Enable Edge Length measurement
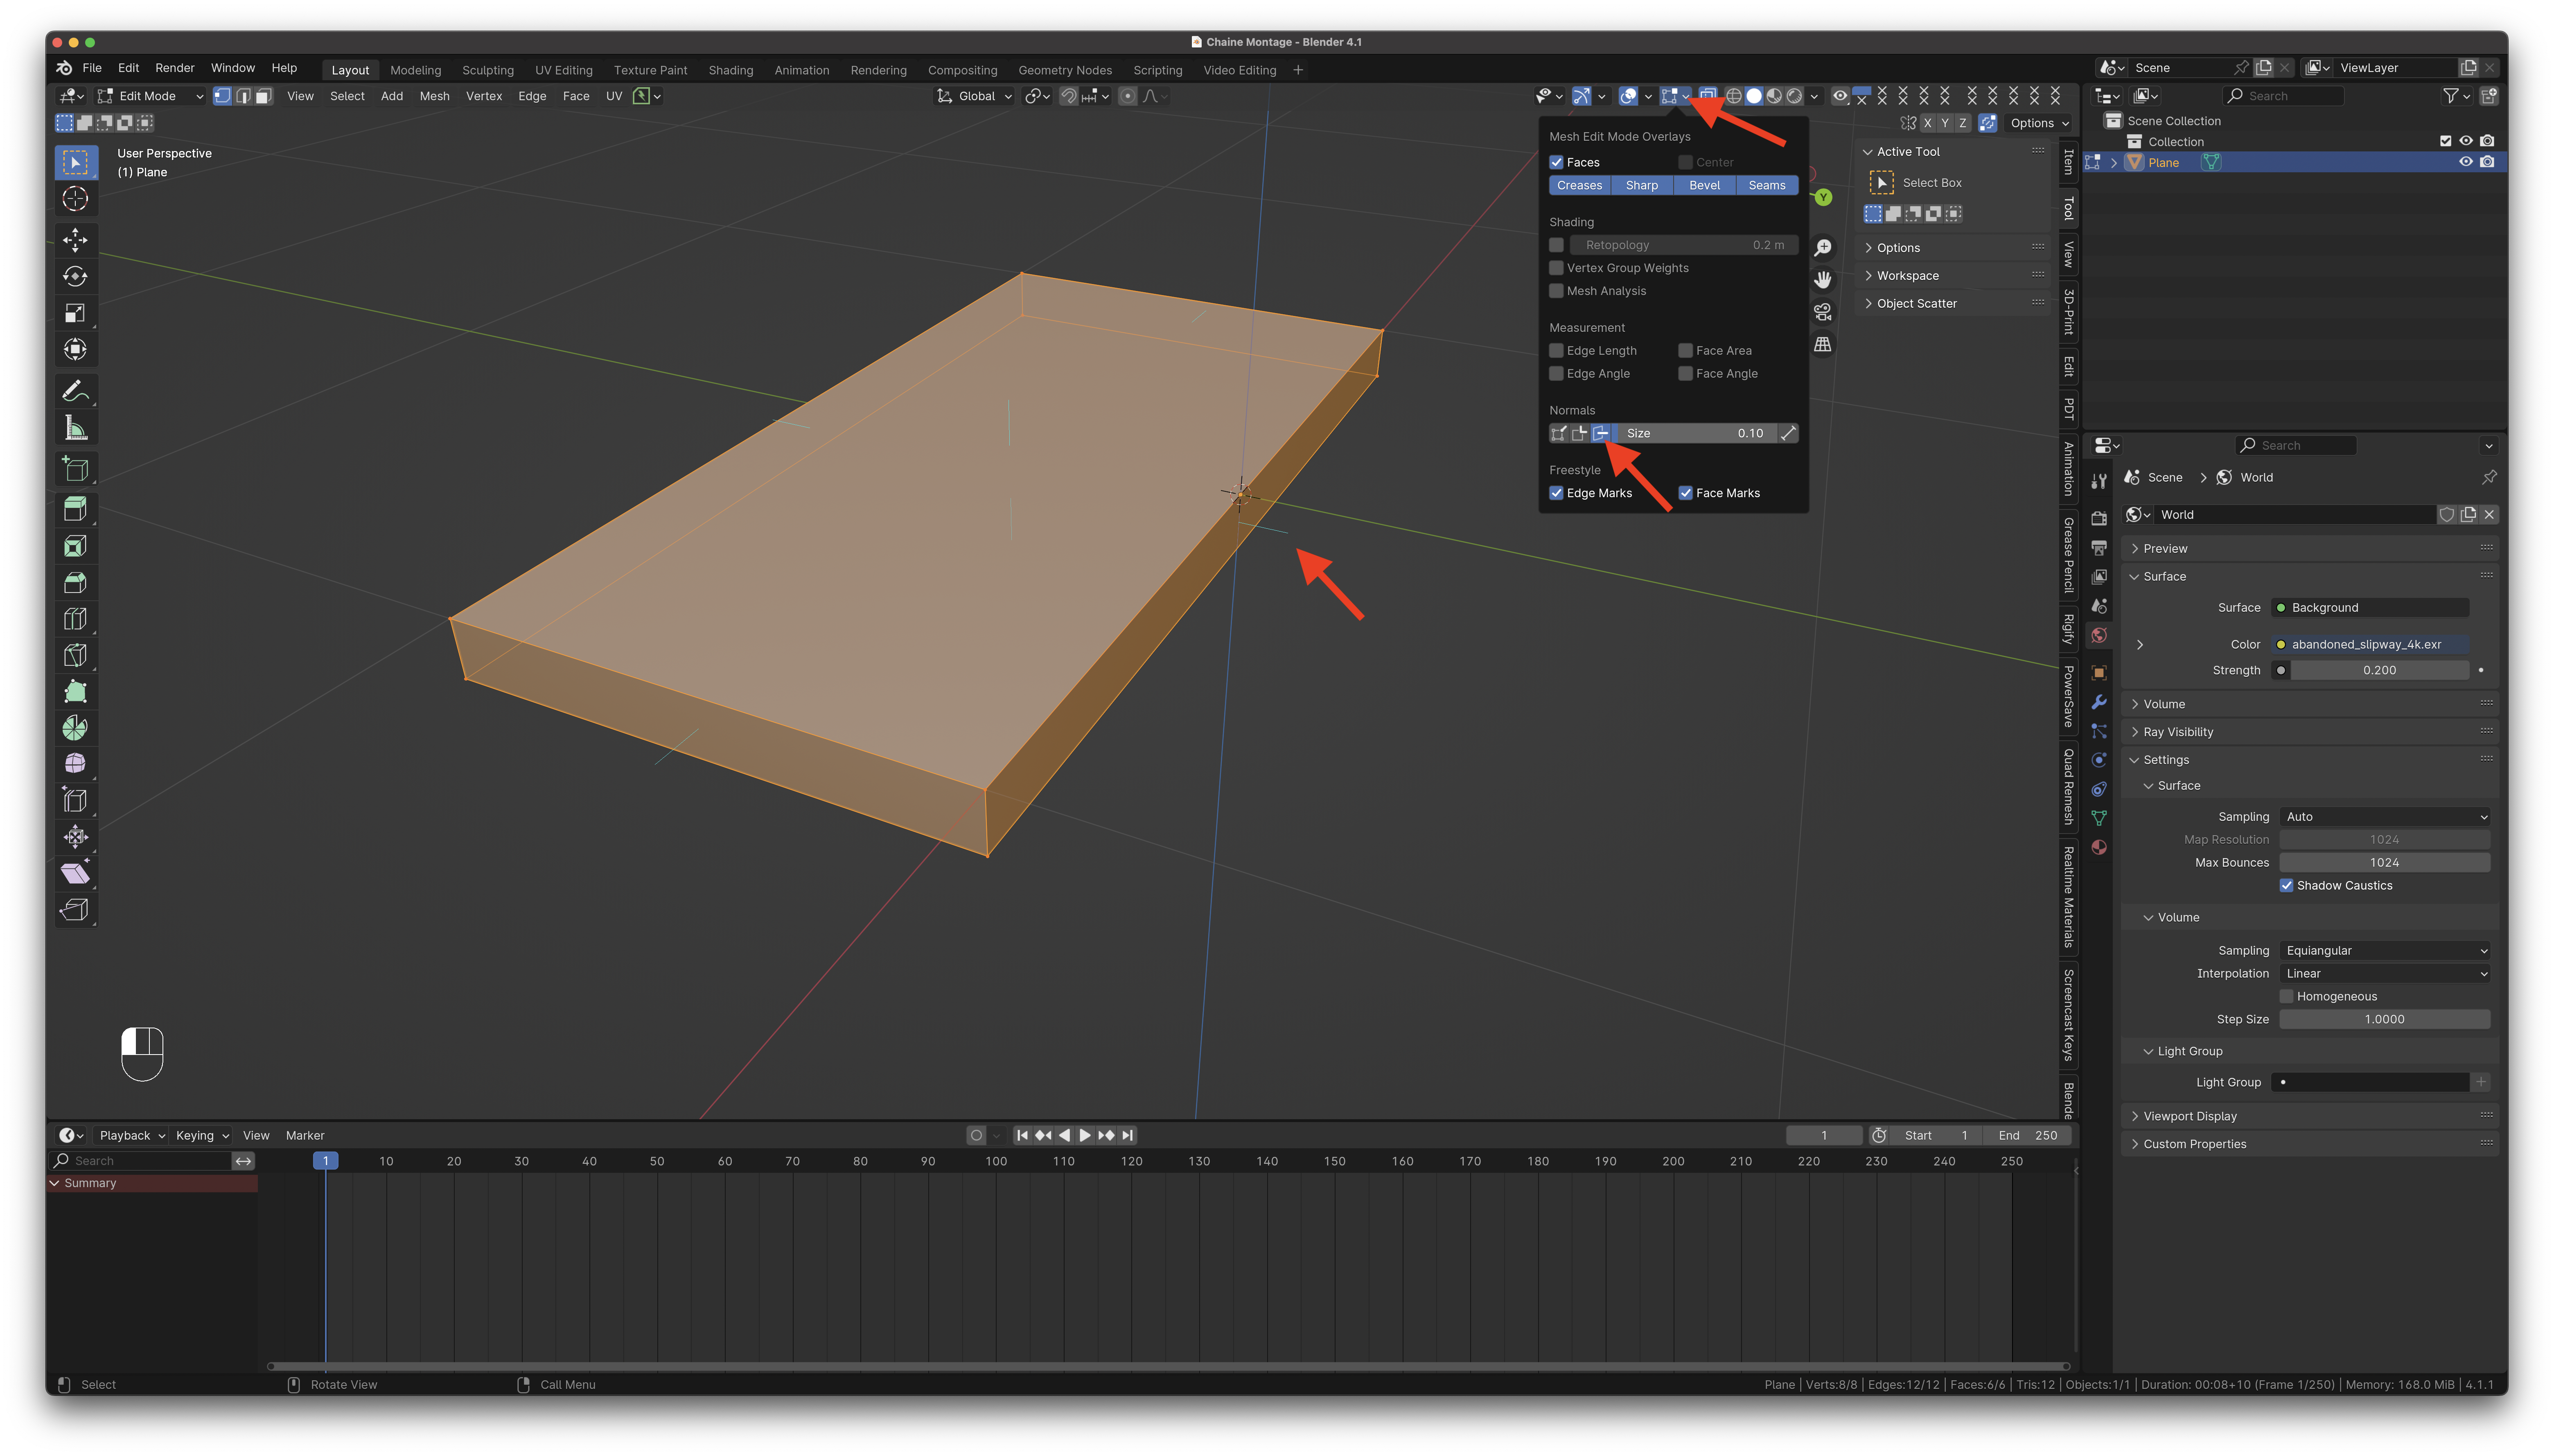 click(1556, 351)
